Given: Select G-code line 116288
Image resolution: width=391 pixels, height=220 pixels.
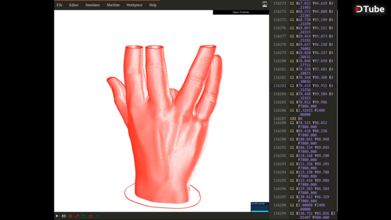Looking at the screenshot, I should (304, 125).
